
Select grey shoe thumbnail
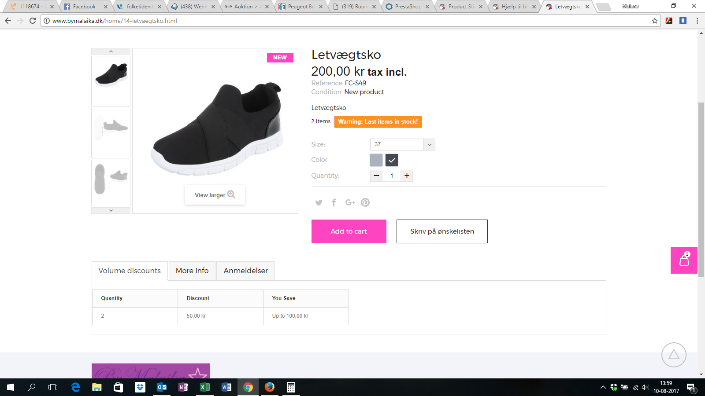point(111,133)
